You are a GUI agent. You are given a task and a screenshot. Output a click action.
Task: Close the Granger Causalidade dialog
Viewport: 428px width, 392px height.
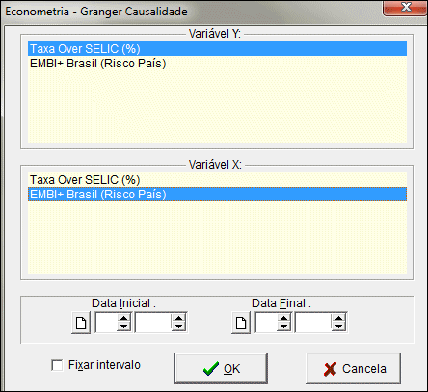(406, 8)
